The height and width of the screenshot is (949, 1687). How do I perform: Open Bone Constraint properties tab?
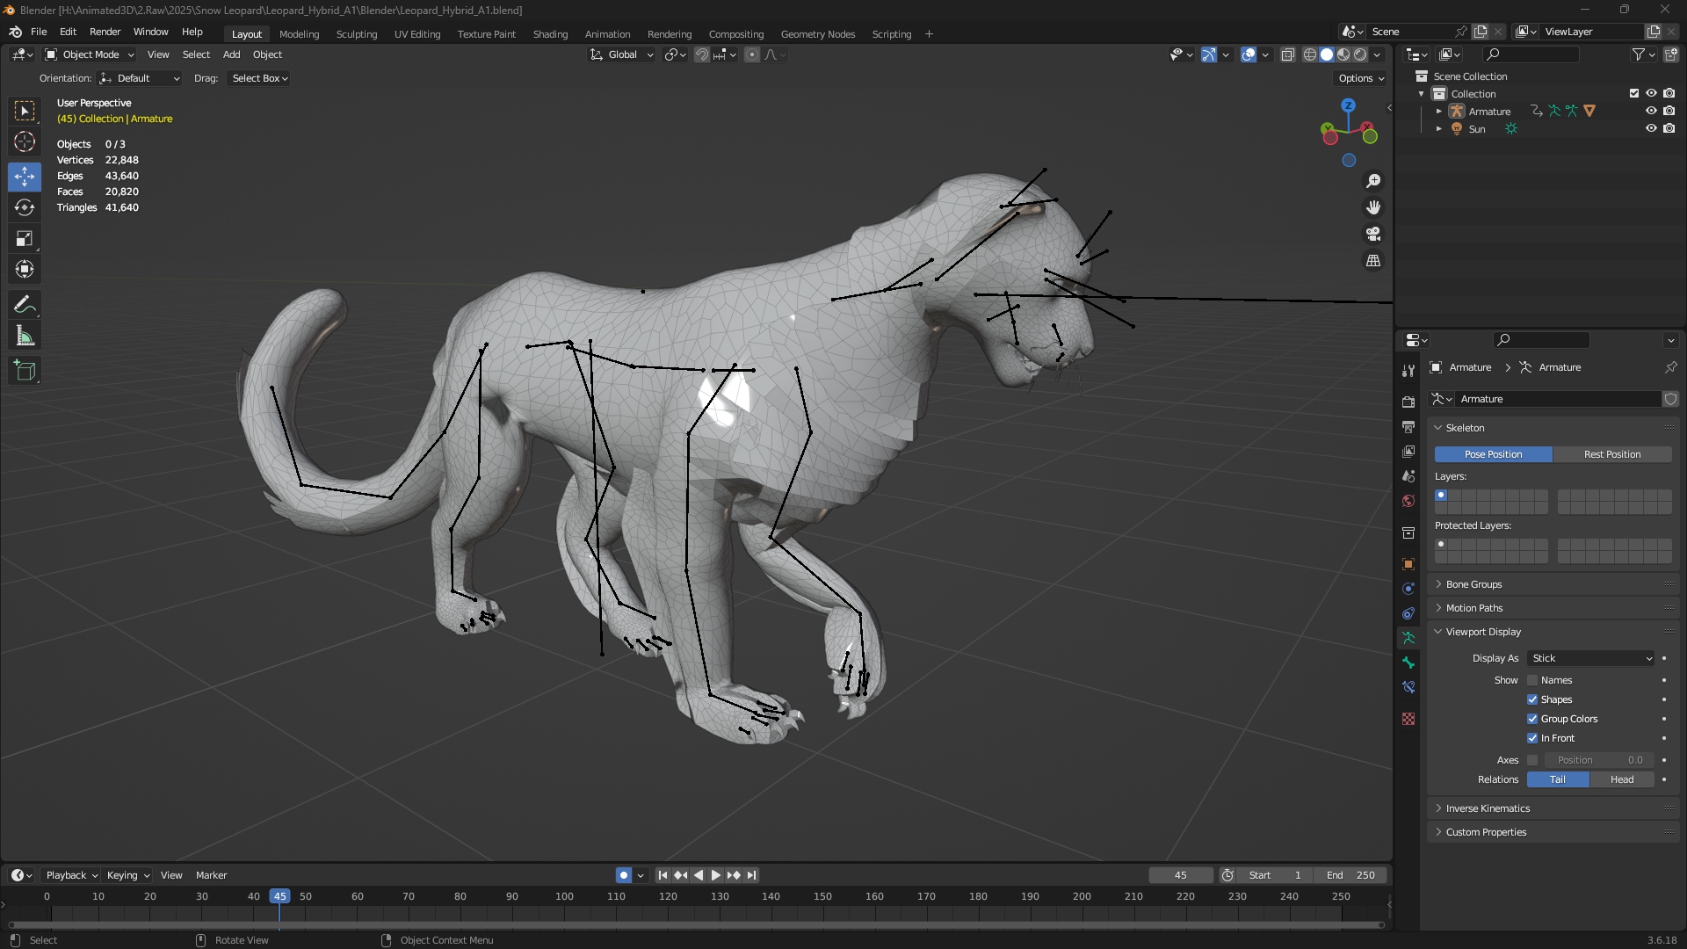click(x=1408, y=687)
